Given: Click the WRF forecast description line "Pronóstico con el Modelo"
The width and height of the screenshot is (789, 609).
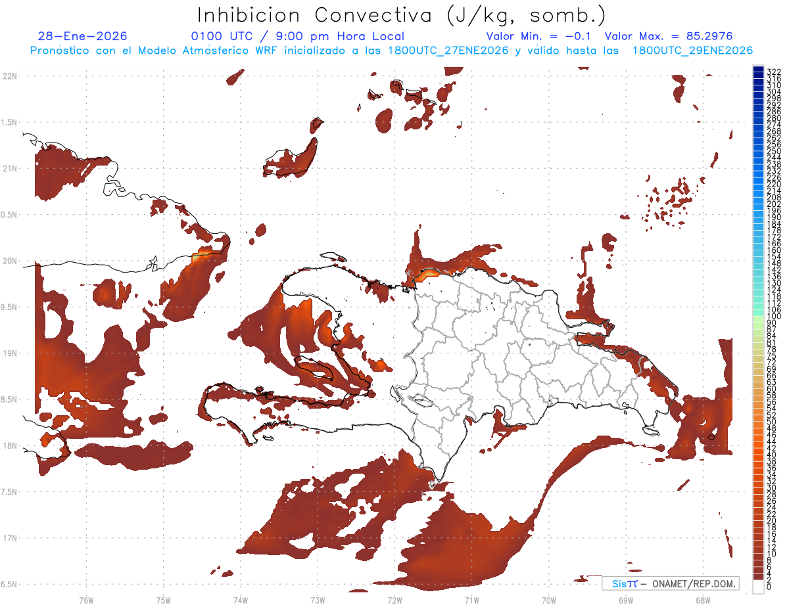Looking at the screenshot, I should point(391,51).
